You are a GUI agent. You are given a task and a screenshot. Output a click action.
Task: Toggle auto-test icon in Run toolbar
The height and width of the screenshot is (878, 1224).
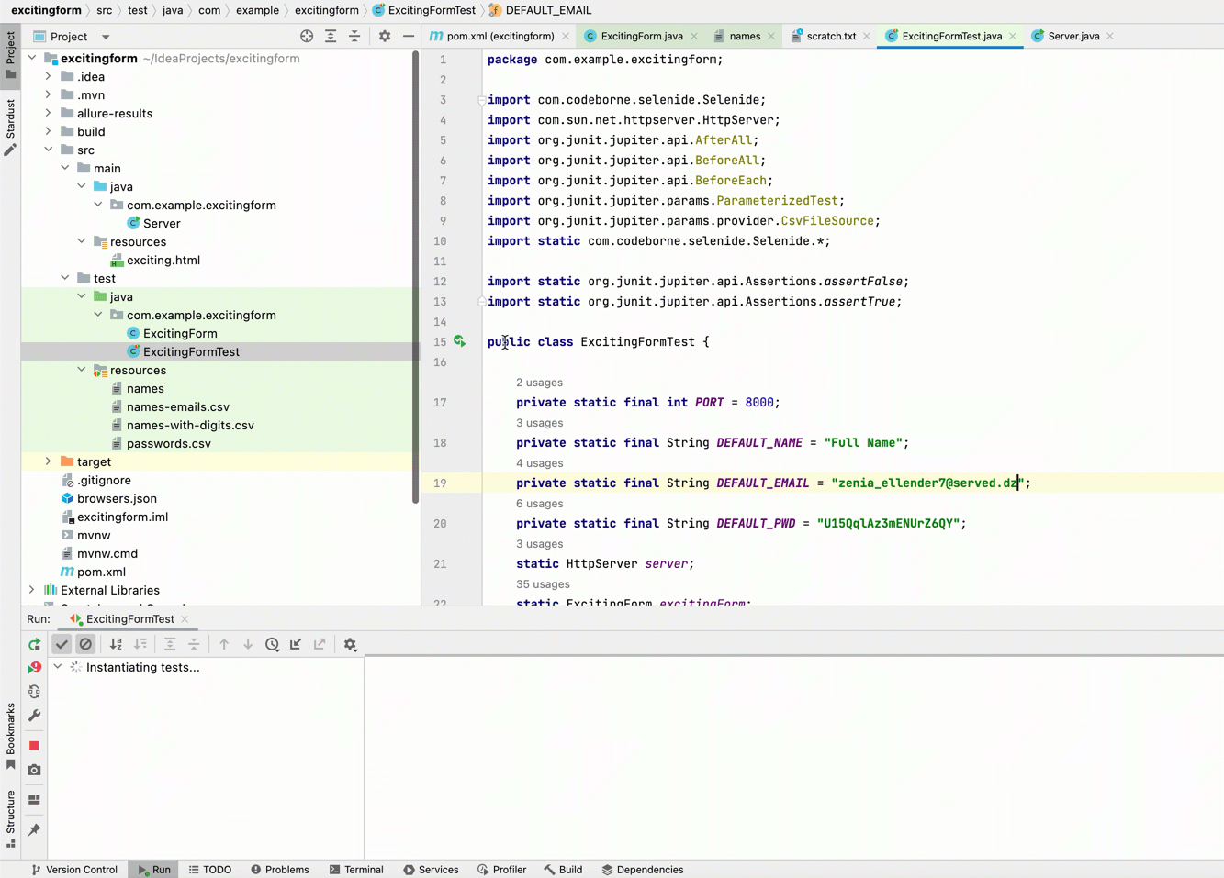[x=34, y=692]
